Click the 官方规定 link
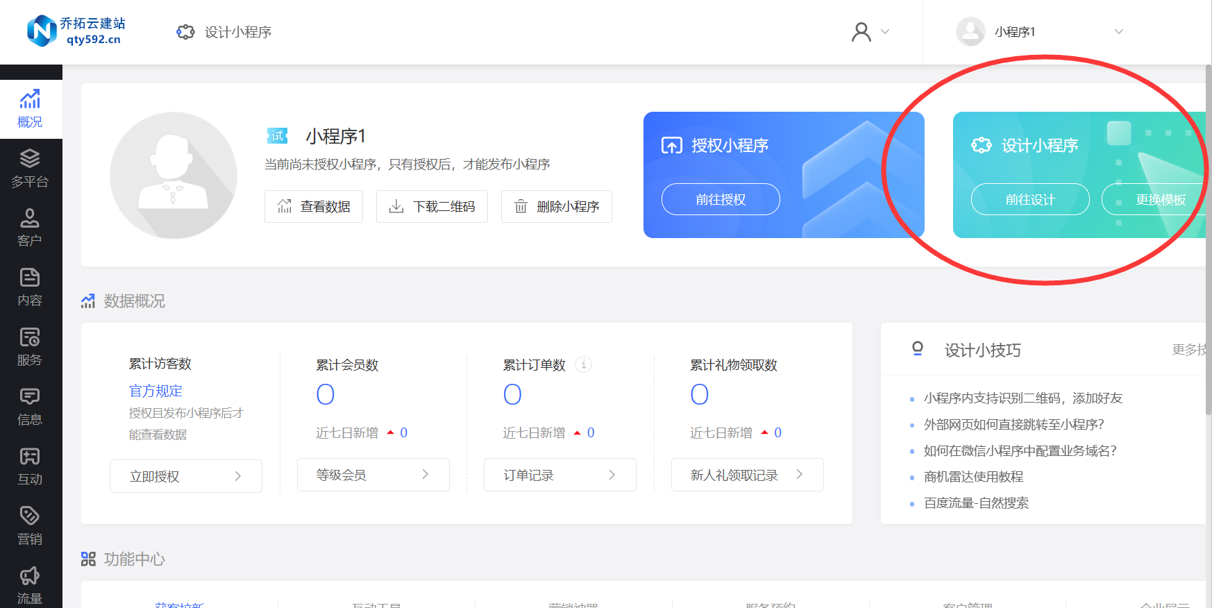This screenshot has width=1212, height=608. coord(156,391)
